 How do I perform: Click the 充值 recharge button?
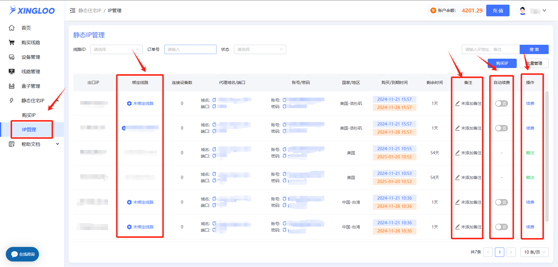click(498, 10)
